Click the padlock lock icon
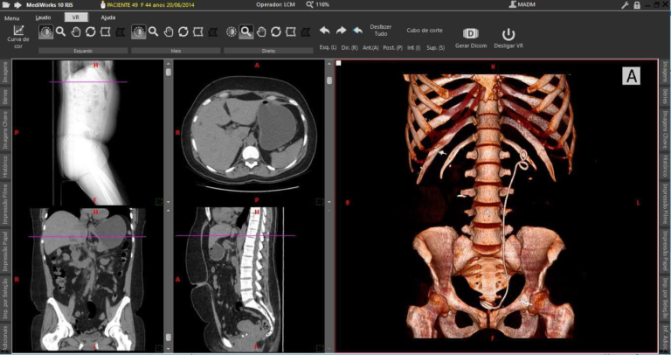 [637, 5]
